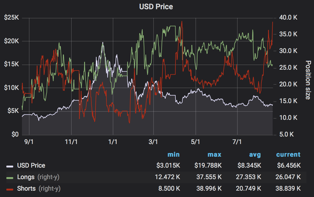314x197 pixels.
Task: Open the green Longs color swatch
Action: [x=9, y=178]
